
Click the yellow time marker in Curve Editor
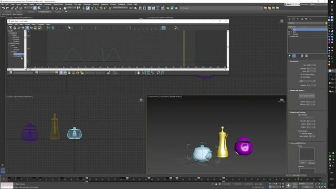tap(184, 49)
